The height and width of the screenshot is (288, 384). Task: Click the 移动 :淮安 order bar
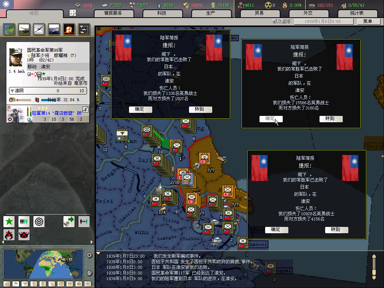coord(58,67)
